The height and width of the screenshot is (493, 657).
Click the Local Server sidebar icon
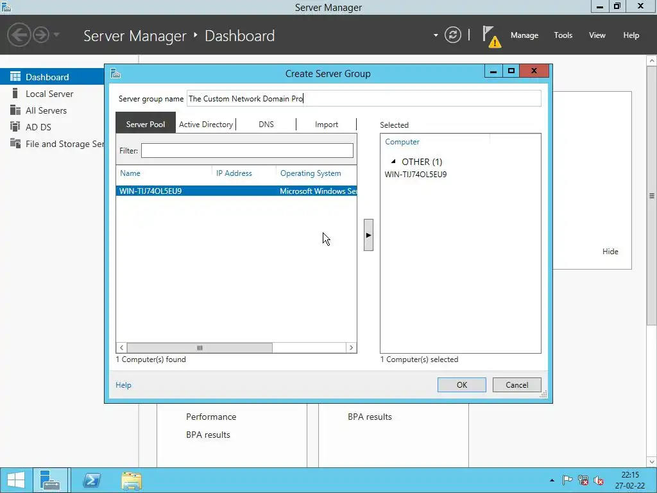15,93
